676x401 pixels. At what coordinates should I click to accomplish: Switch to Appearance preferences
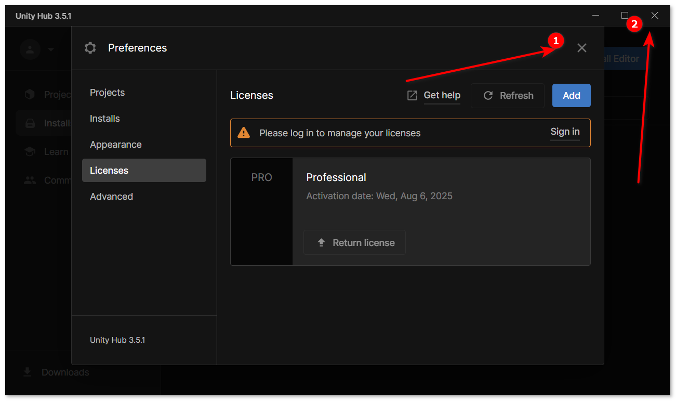144,145
